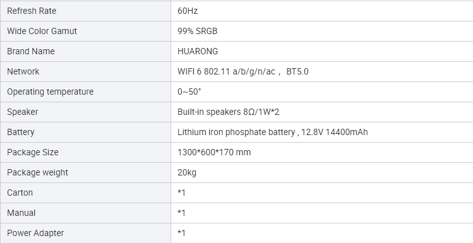Click the Brand Name label

tap(31, 51)
